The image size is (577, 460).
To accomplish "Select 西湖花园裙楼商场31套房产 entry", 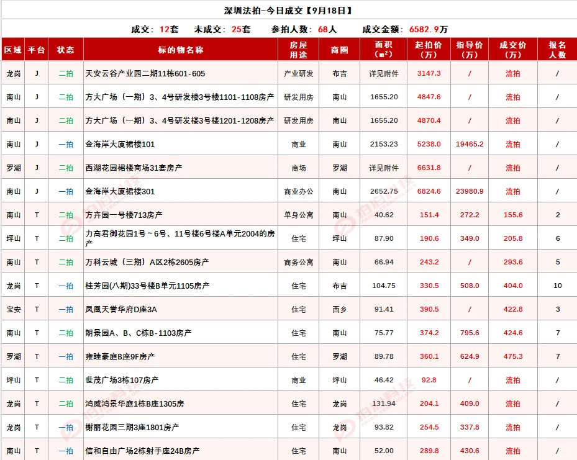I will pos(134,168).
